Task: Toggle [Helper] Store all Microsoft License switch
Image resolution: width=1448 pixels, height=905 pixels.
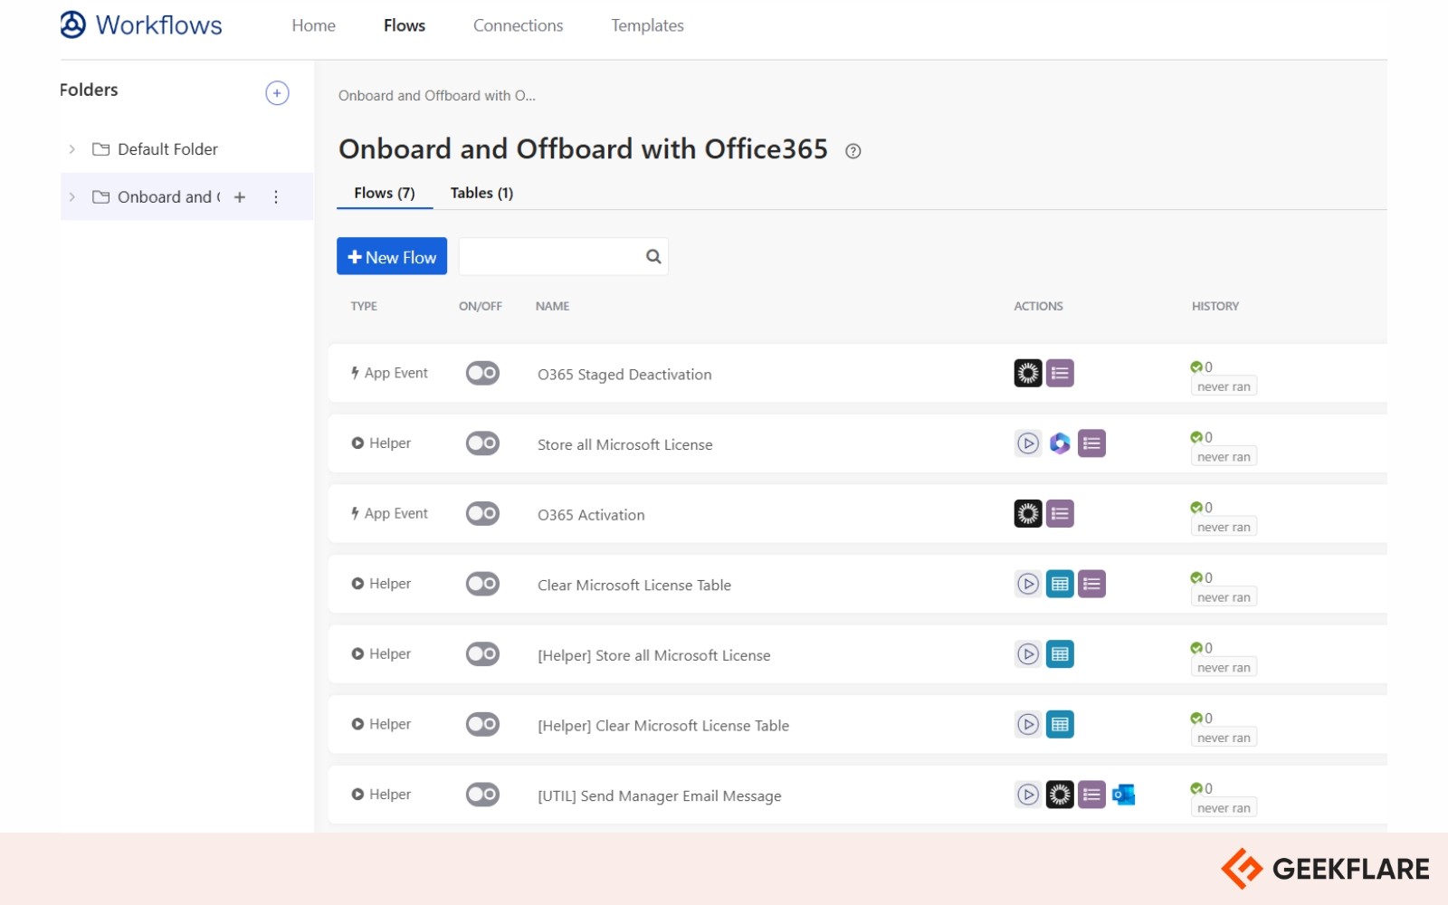Action: click(x=482, y=654)
